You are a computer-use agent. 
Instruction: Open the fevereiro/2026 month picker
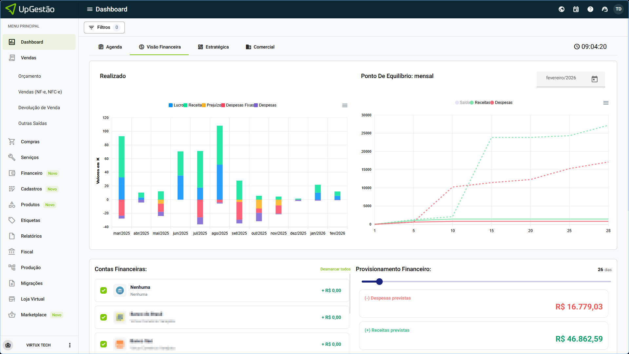pos(594,79)
